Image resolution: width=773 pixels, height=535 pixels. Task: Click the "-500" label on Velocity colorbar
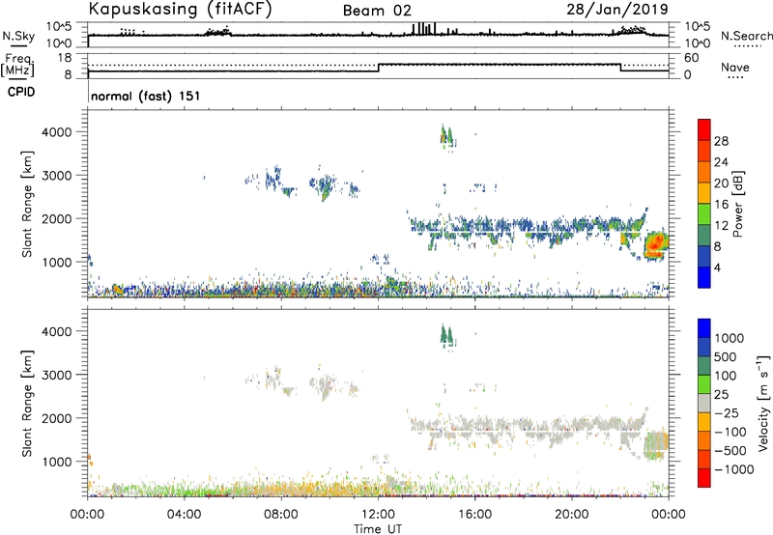tap(730, 450)
